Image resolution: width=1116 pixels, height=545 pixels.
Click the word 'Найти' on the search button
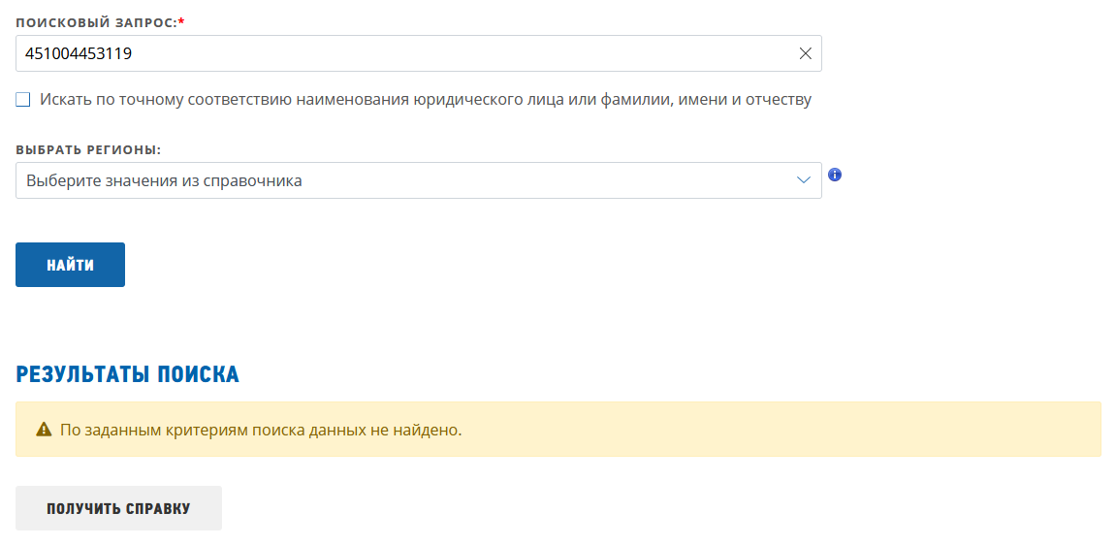point(70,265)
